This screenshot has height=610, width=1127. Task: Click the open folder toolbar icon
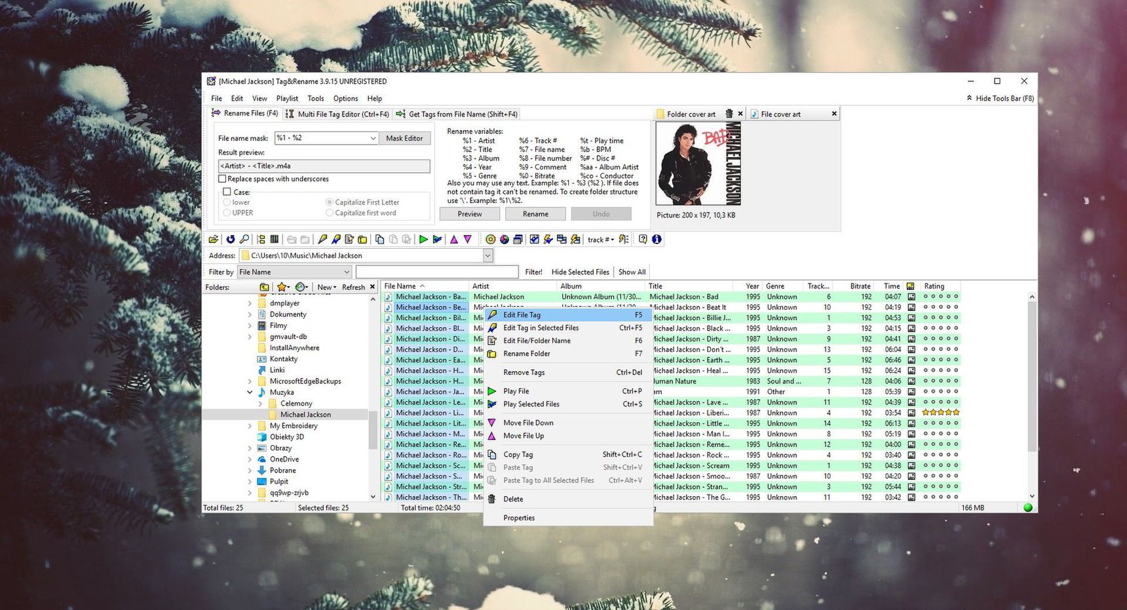pyautogui.click(x=214, y=240)
